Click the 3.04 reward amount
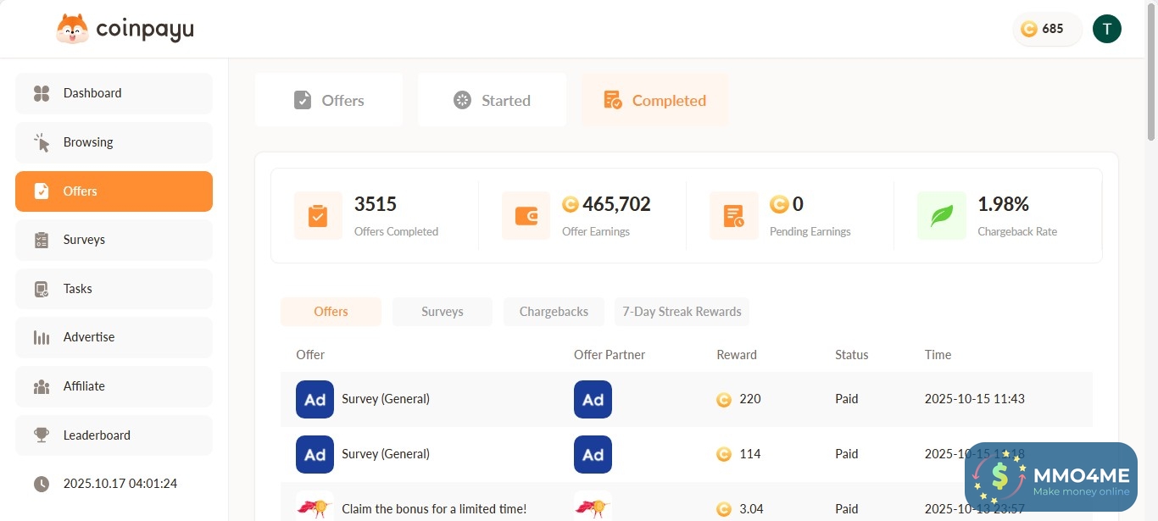The width and height of the screenshot is (1158, 521). tap(751, 509)
